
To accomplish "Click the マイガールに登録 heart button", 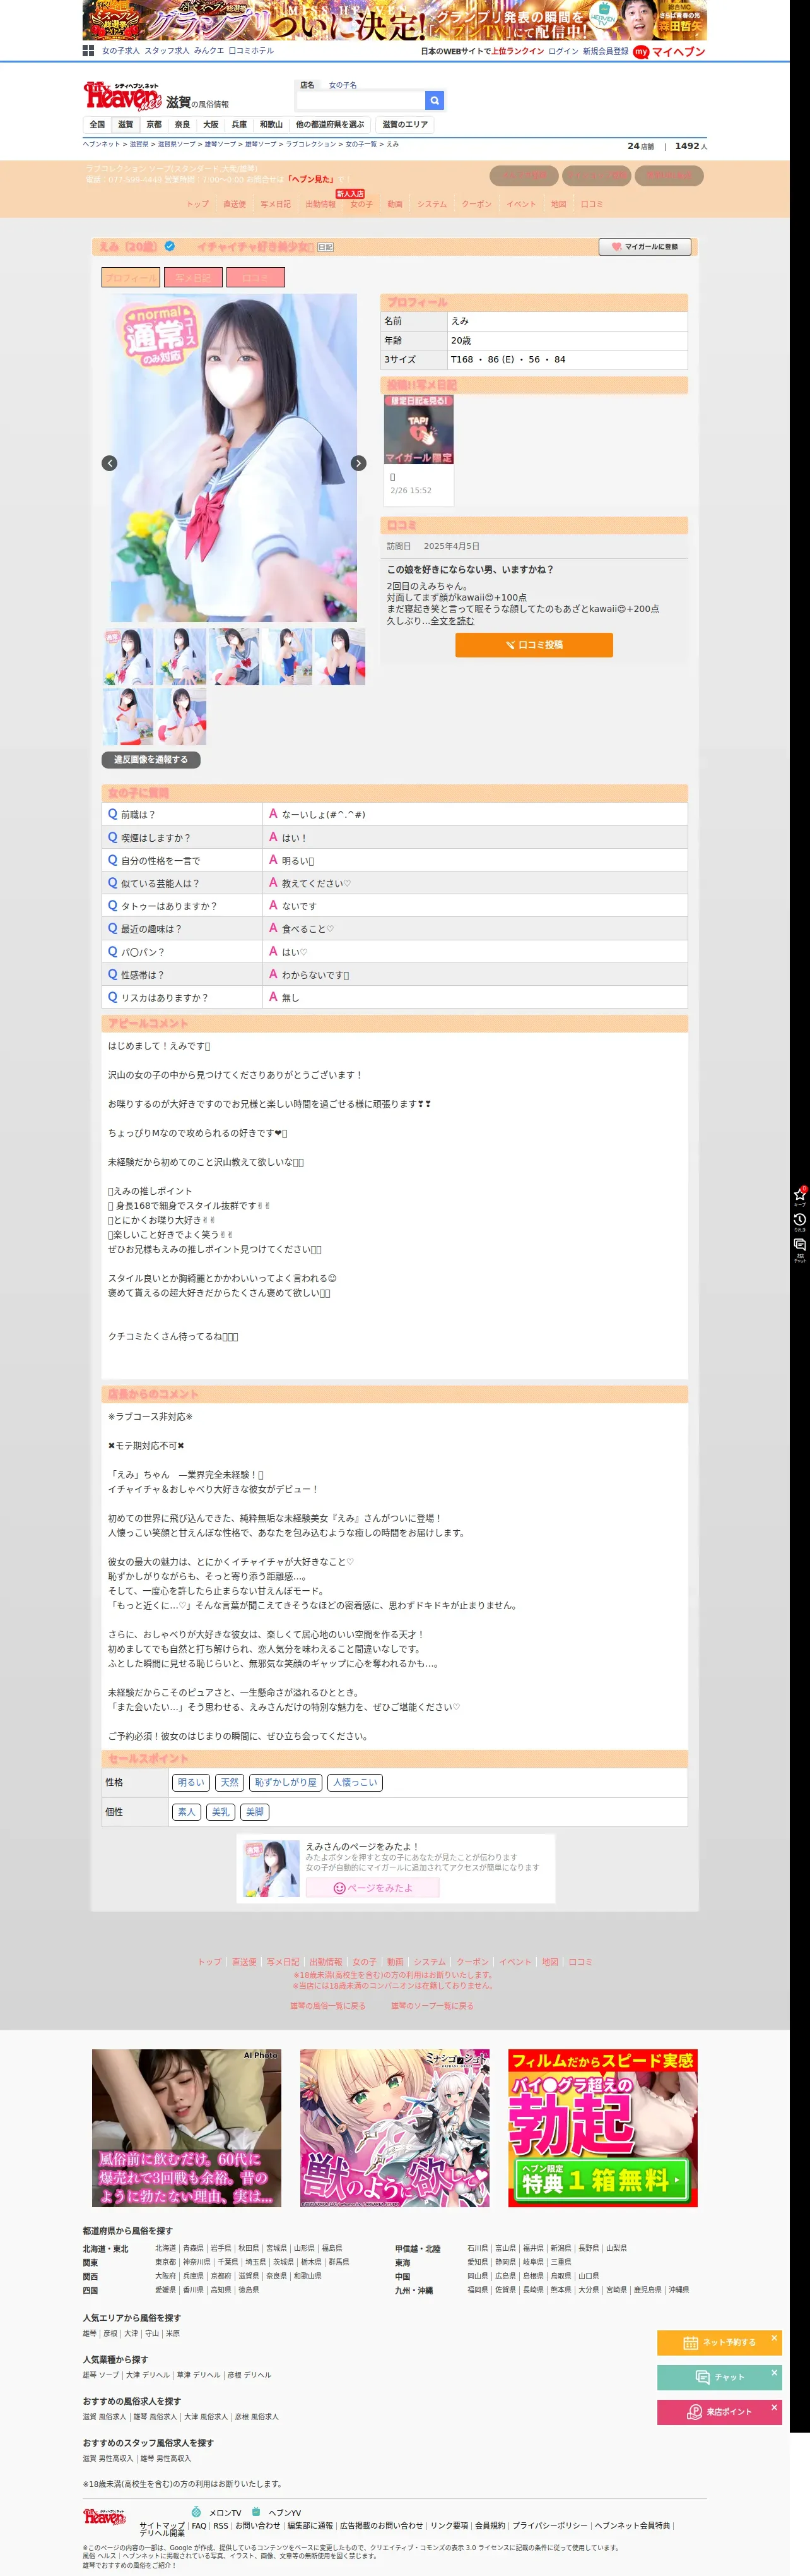I will (x=644, y=246).
